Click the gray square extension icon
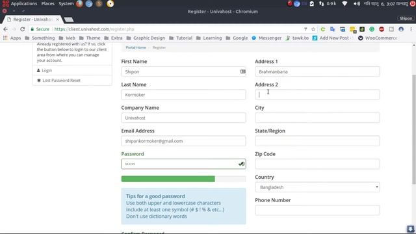Image resolution: width=416 pixels, height=234 pixels. pos(391,29)
